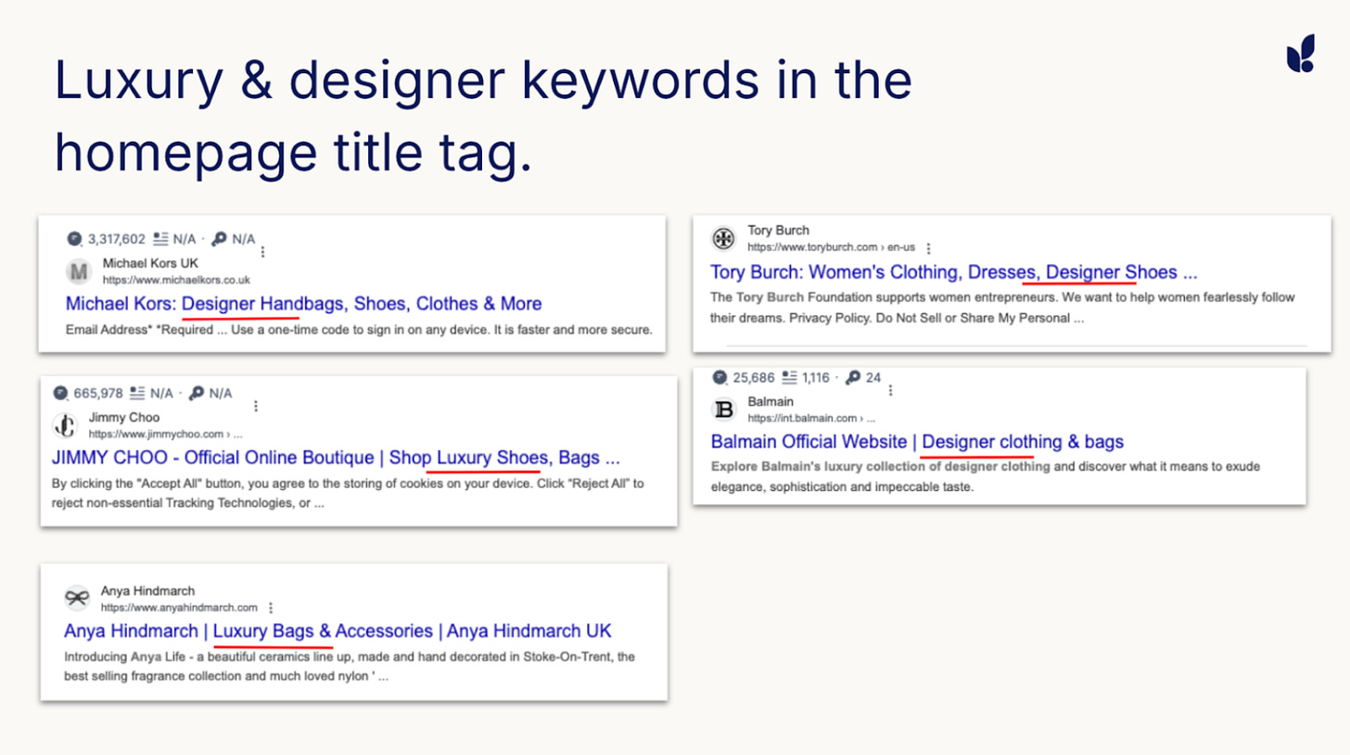
Task: Click the Balmain site name
Action: [770, 401]
